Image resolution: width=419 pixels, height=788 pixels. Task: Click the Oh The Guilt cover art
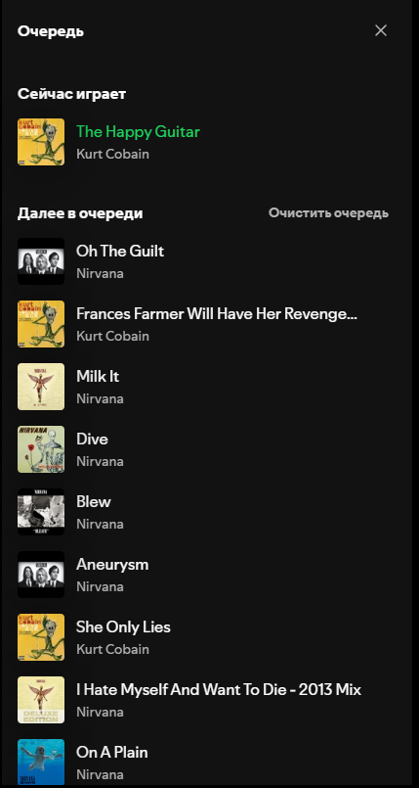pyautogui.click(x=41, y=261)
